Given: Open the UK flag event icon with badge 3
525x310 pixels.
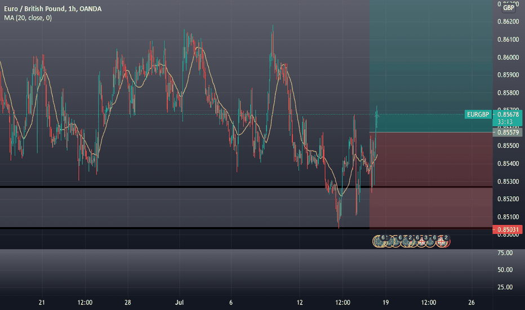Looking at the screenshot, I should (421, 242).
